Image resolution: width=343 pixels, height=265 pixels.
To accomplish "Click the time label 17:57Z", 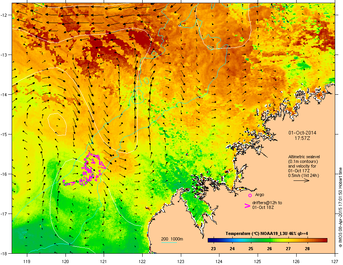I will click(302, 138).
